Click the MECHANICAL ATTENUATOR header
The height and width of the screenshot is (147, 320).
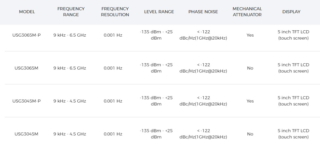pos(247,12)
